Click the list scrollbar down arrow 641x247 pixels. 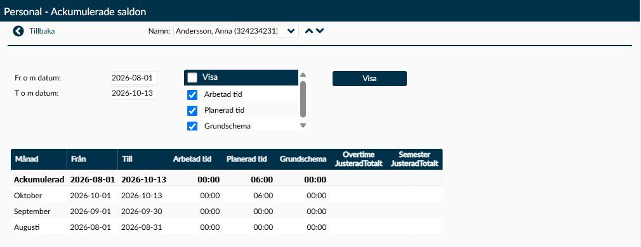pos(303,126)
